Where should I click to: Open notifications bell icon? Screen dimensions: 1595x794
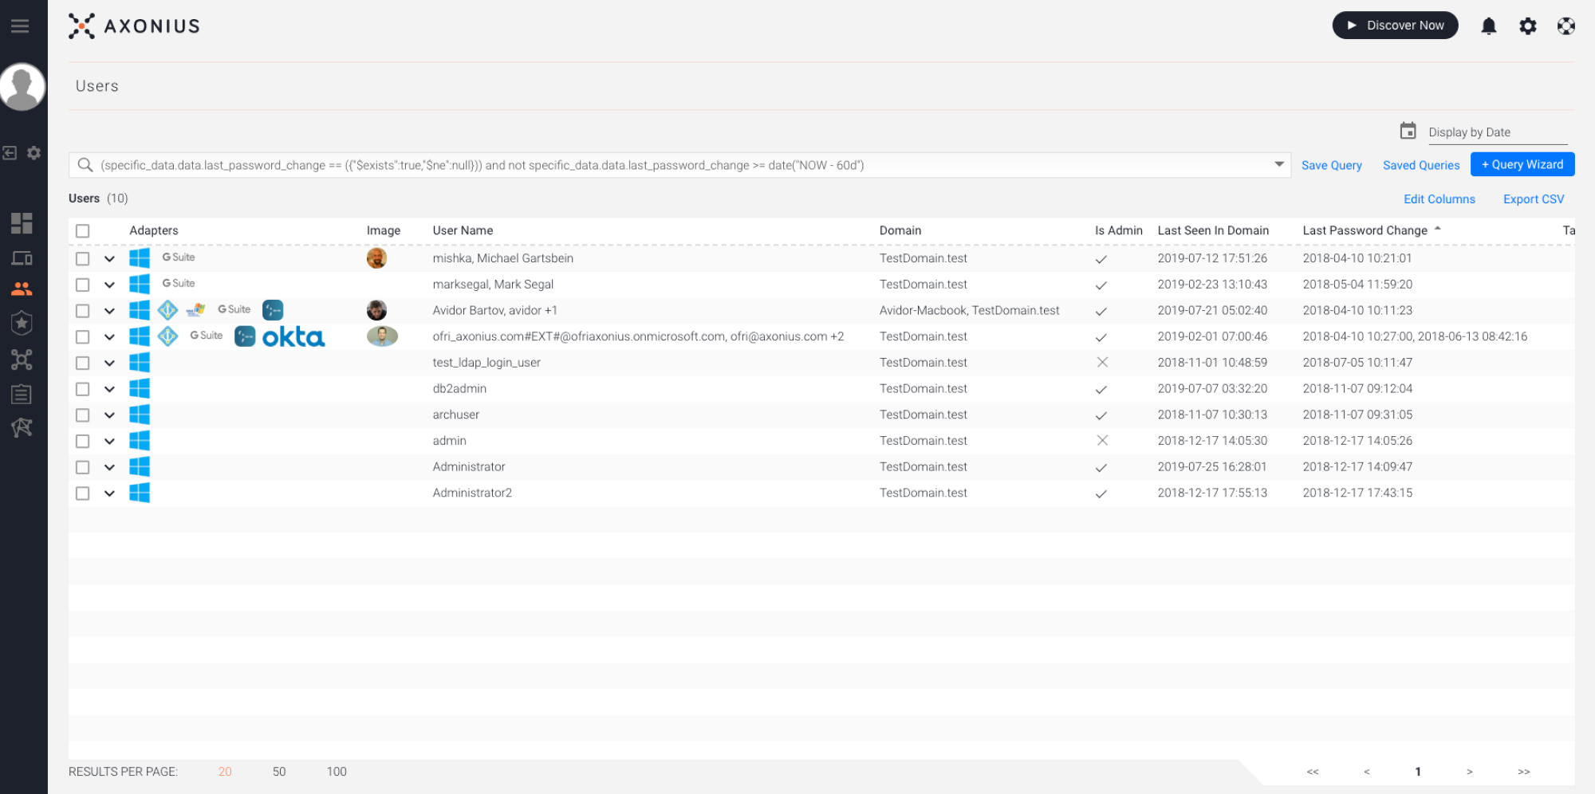tap(1488, 26)
